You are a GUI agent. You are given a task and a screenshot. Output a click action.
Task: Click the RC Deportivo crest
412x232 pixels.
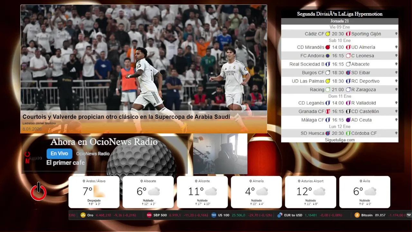pyautogui.click(x=348, y=81)
